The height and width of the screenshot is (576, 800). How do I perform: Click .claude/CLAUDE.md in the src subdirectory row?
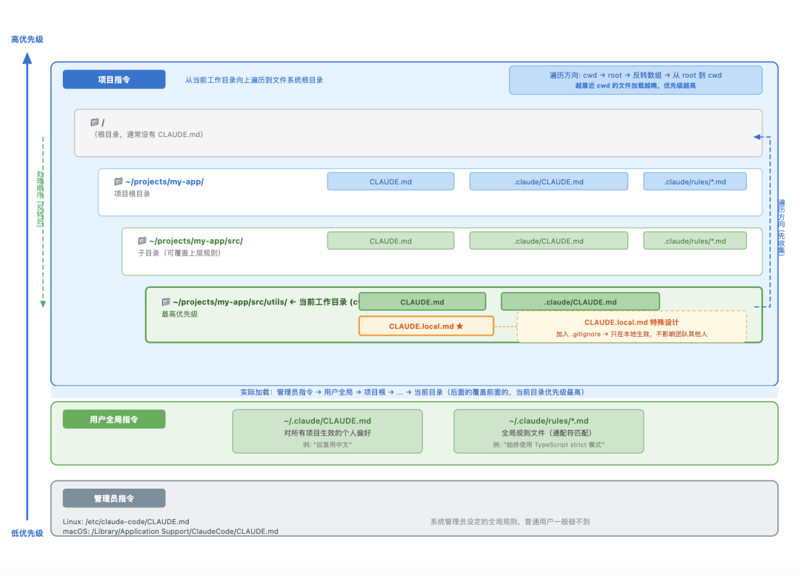tap(548, 241)
